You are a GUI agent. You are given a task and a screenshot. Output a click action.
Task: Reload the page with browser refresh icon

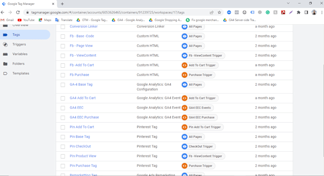[x=18, y=12]
